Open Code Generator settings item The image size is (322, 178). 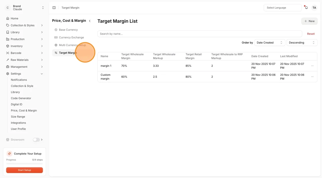[21, 98]
